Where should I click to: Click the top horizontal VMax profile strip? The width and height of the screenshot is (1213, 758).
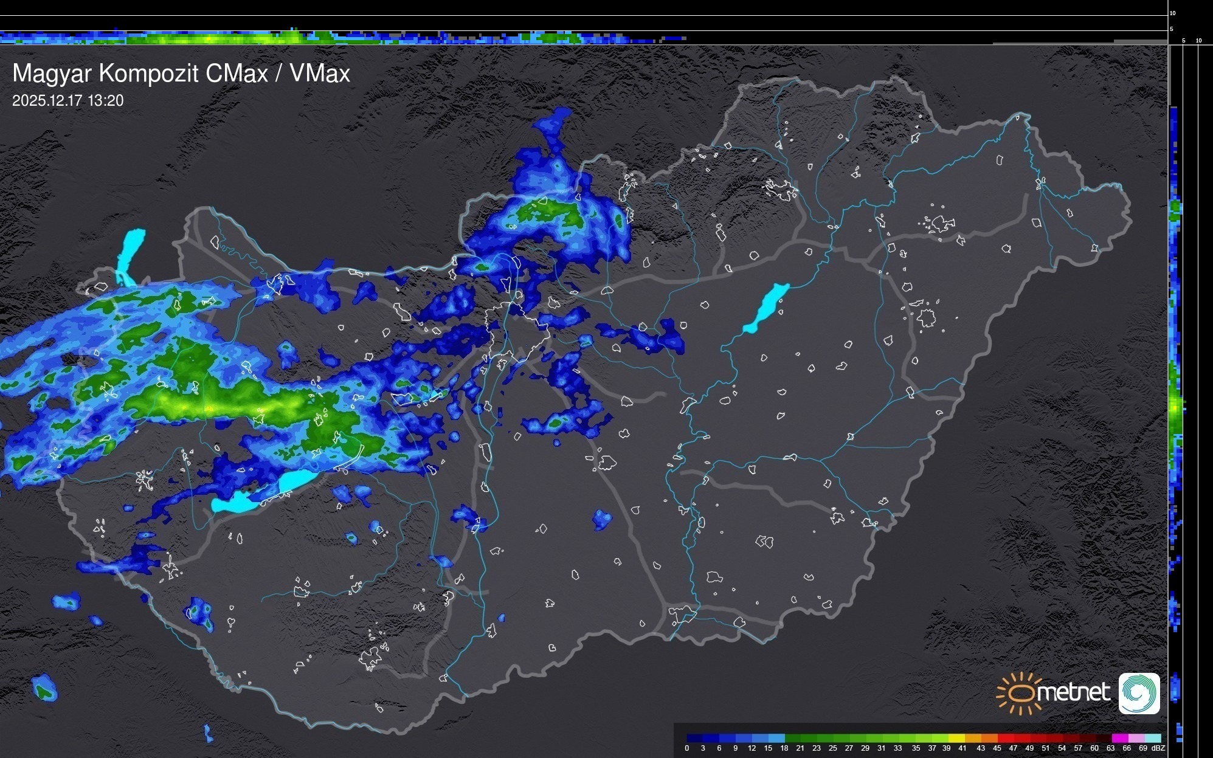pos(340,38)
